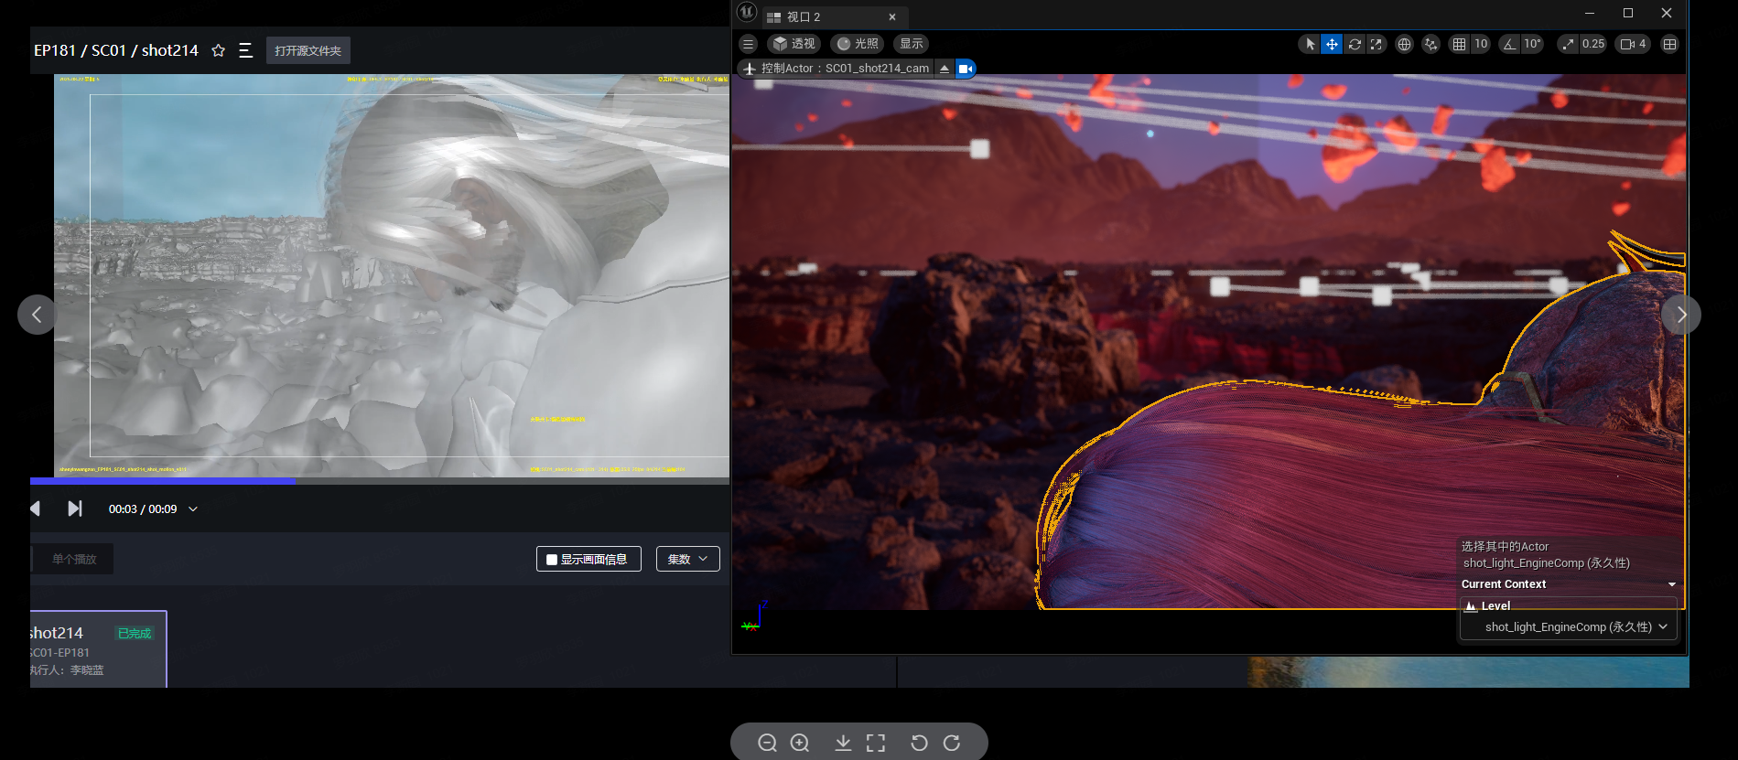The height and width of the screenshot is (760, 1738).
Task: Click the 打开源文件夹 button
Action: click(308, 50)
